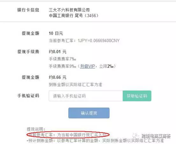
Task: Confirm withdrawal with 确认提现 button
Action: pos(89,113)
